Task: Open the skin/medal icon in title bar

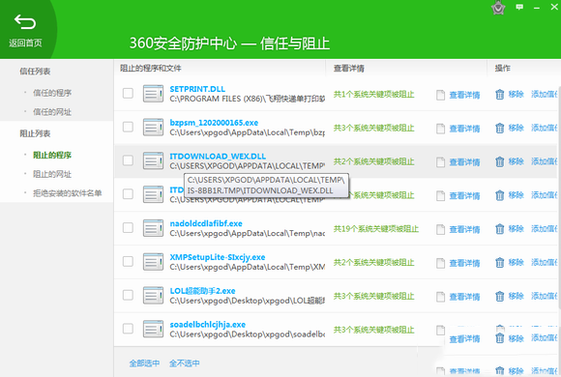Action: tap(498, 8)
